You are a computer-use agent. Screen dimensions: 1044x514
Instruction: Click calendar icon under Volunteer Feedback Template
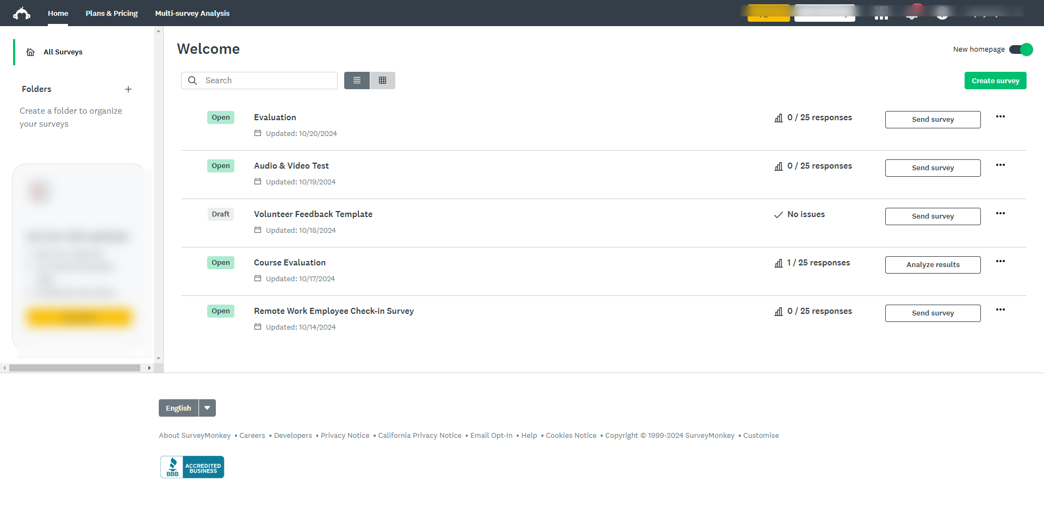[258, 230]
